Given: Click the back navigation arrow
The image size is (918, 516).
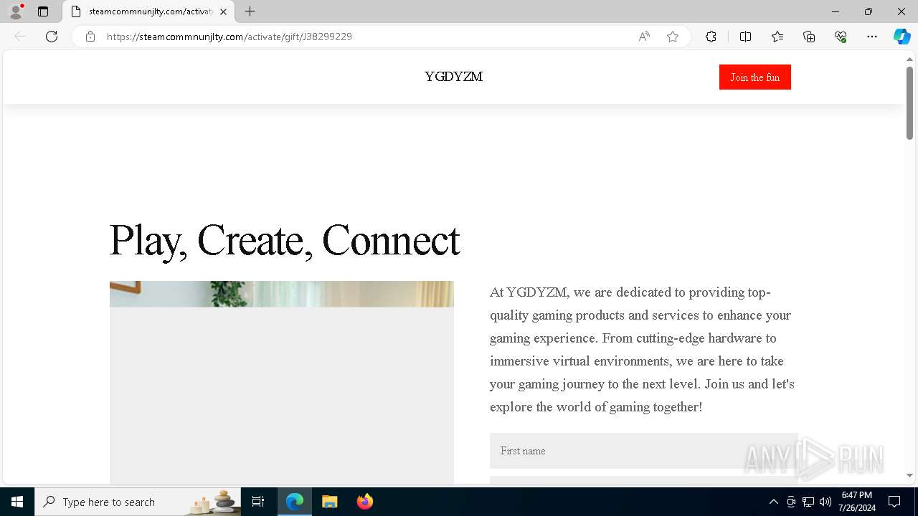Looking at the screenshot, I should tap(20, 37).
